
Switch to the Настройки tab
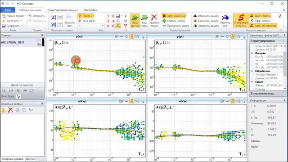pyautogui.click(x=90, y=10)
